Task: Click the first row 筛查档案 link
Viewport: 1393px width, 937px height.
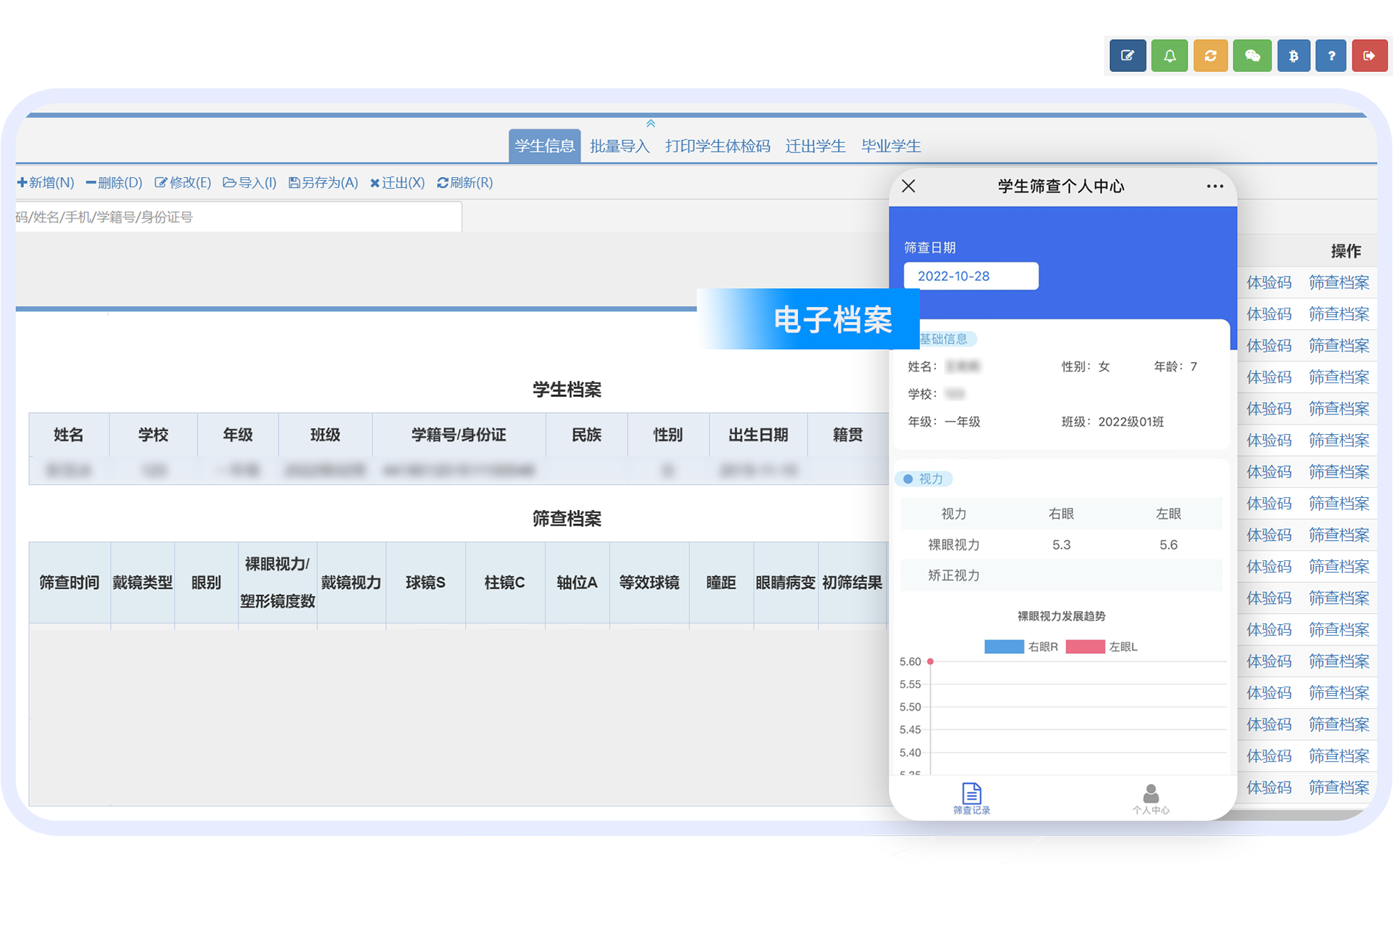Action: point(1339,282)
